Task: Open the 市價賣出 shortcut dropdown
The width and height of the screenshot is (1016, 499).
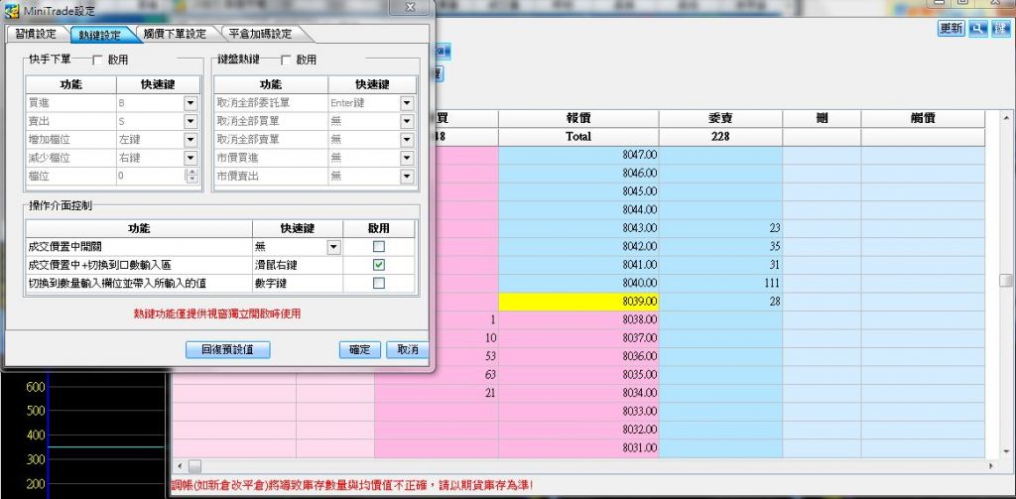Action: (407, 175)
